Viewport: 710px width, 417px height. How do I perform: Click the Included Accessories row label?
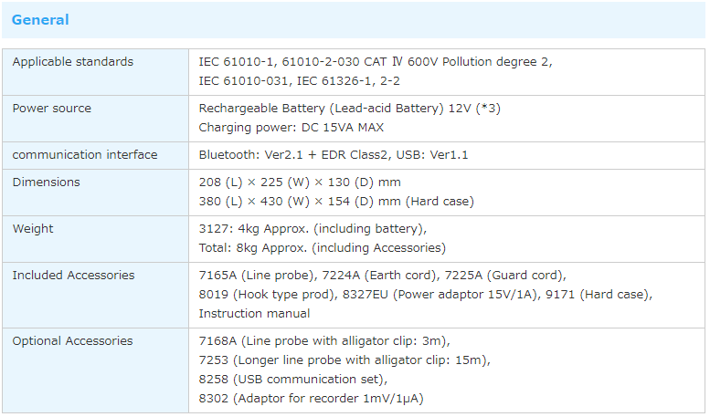click(x=73, y=276)
